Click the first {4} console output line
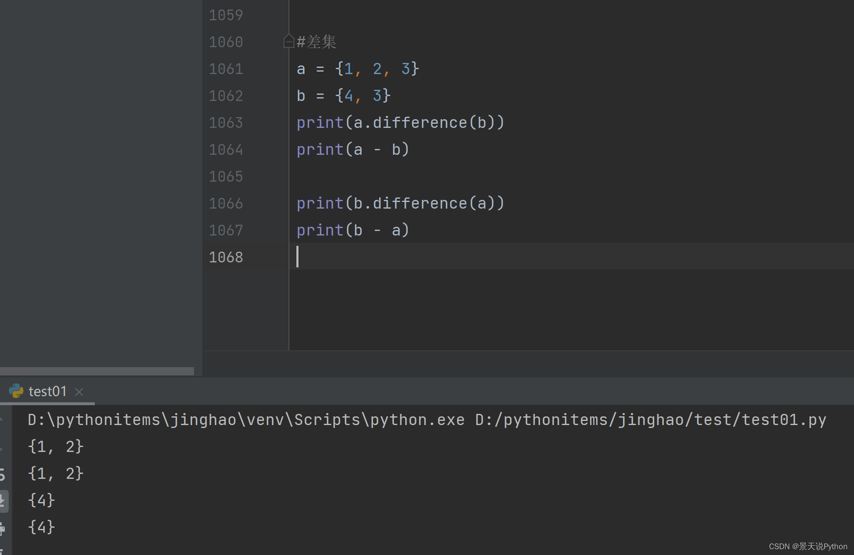This screenshot has height=555, width=854. [41, 500]
